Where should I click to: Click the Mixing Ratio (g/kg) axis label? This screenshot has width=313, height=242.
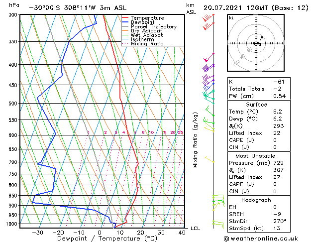195,140
